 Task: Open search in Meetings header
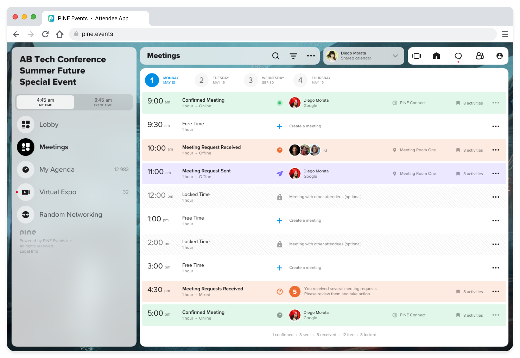pyautogui.click(x=276, y=56)
